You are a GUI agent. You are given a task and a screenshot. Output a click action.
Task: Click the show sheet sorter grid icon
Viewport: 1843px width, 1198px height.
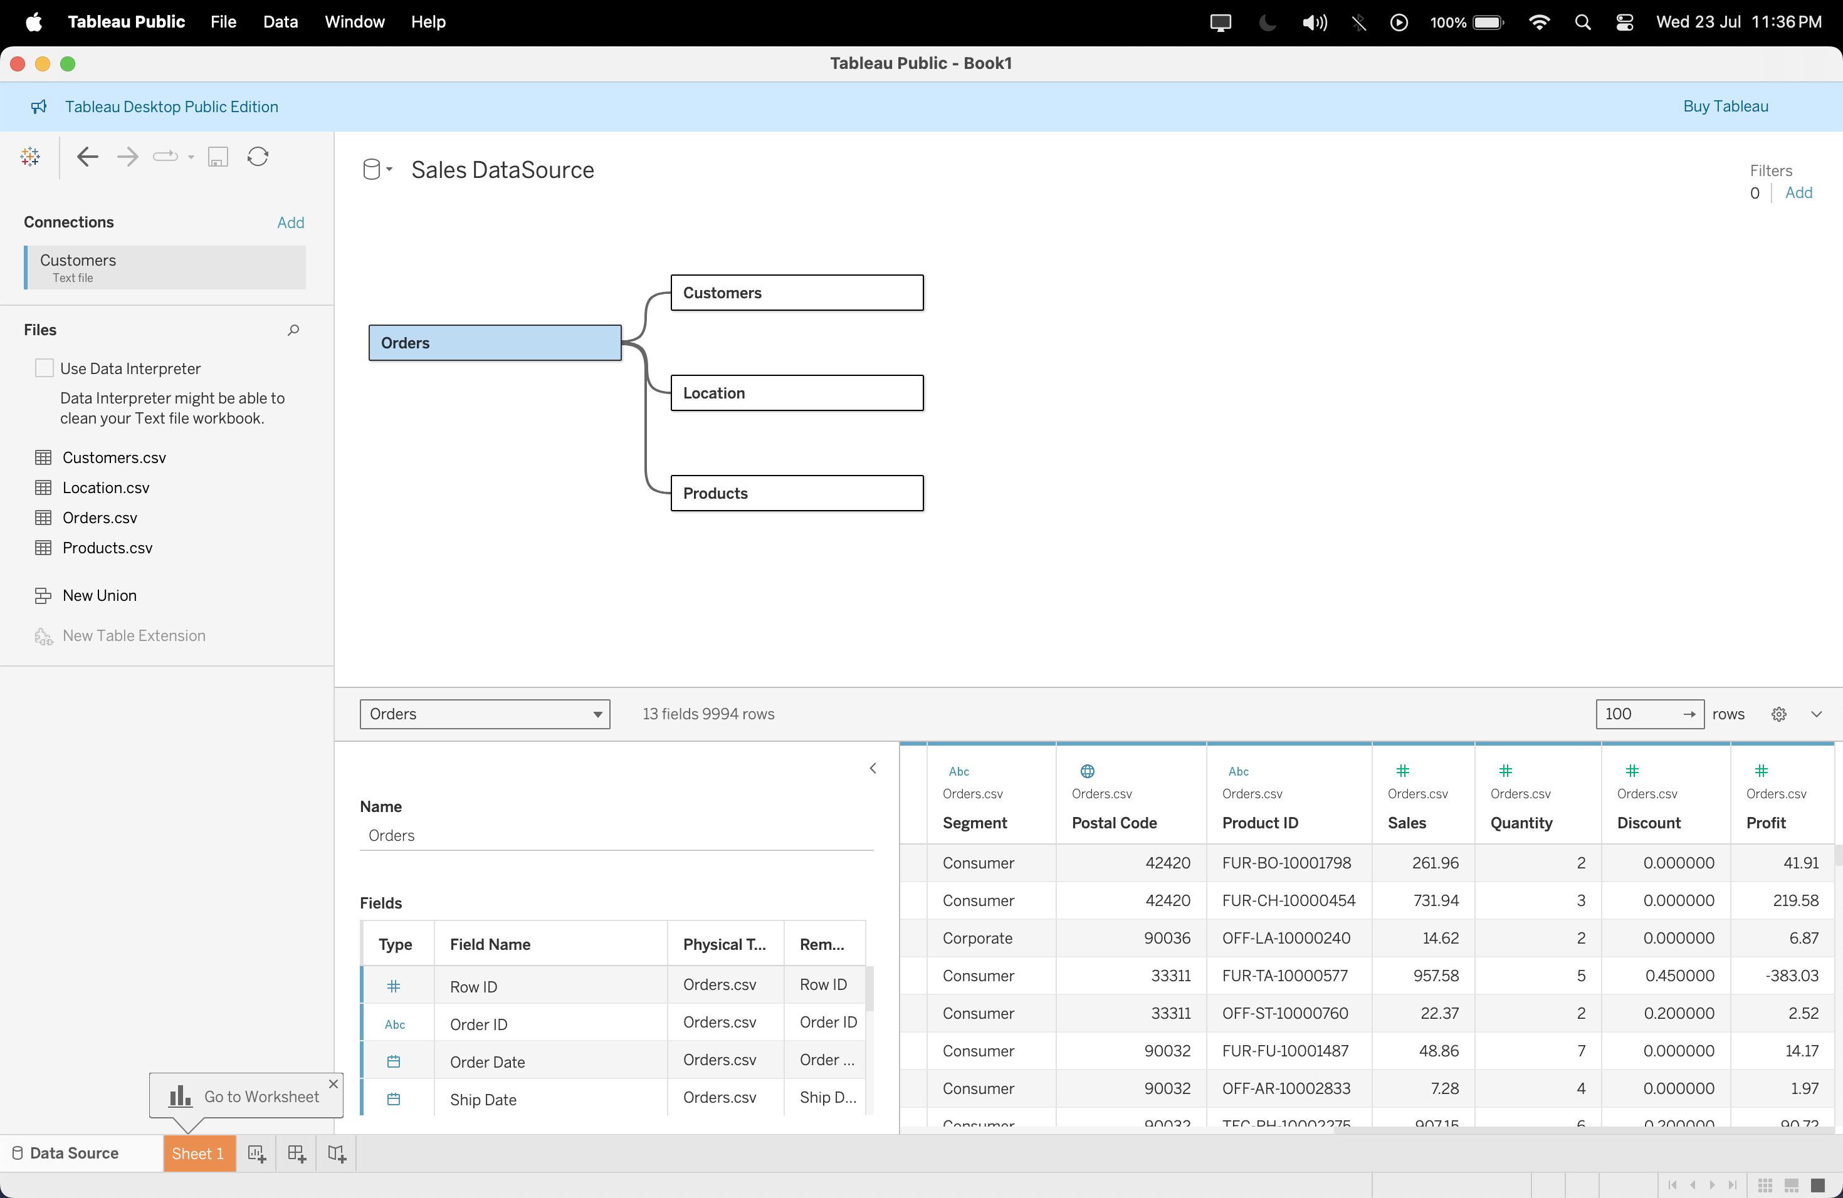click(x=1765, y=1185)
